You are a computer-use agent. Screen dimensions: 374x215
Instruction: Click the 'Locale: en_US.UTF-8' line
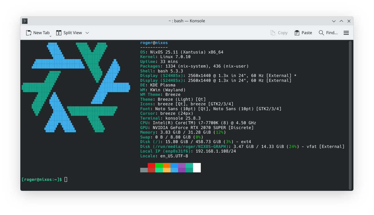tap(164, 156)
